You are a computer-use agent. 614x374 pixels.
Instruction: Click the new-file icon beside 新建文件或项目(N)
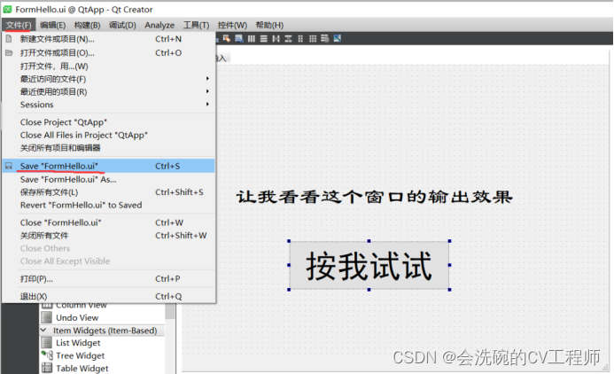pyautogui.click(x=9, y=39)
